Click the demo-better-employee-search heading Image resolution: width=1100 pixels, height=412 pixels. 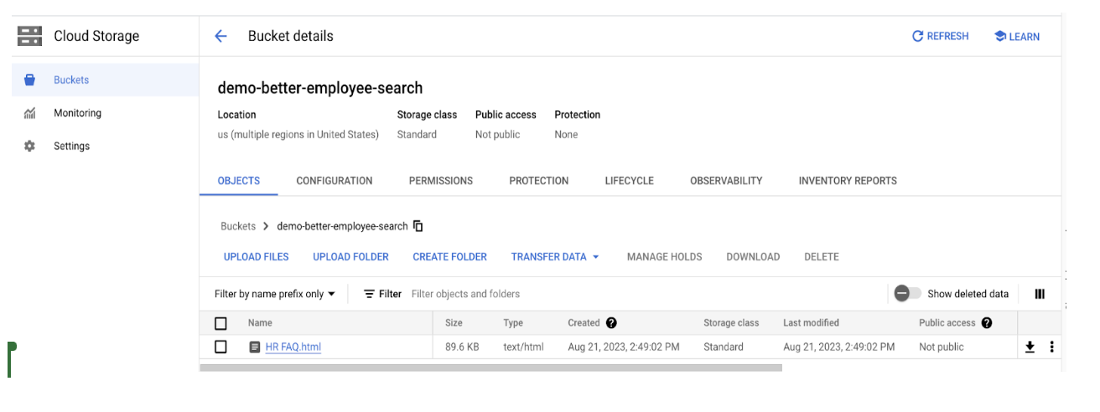point(320,88)
